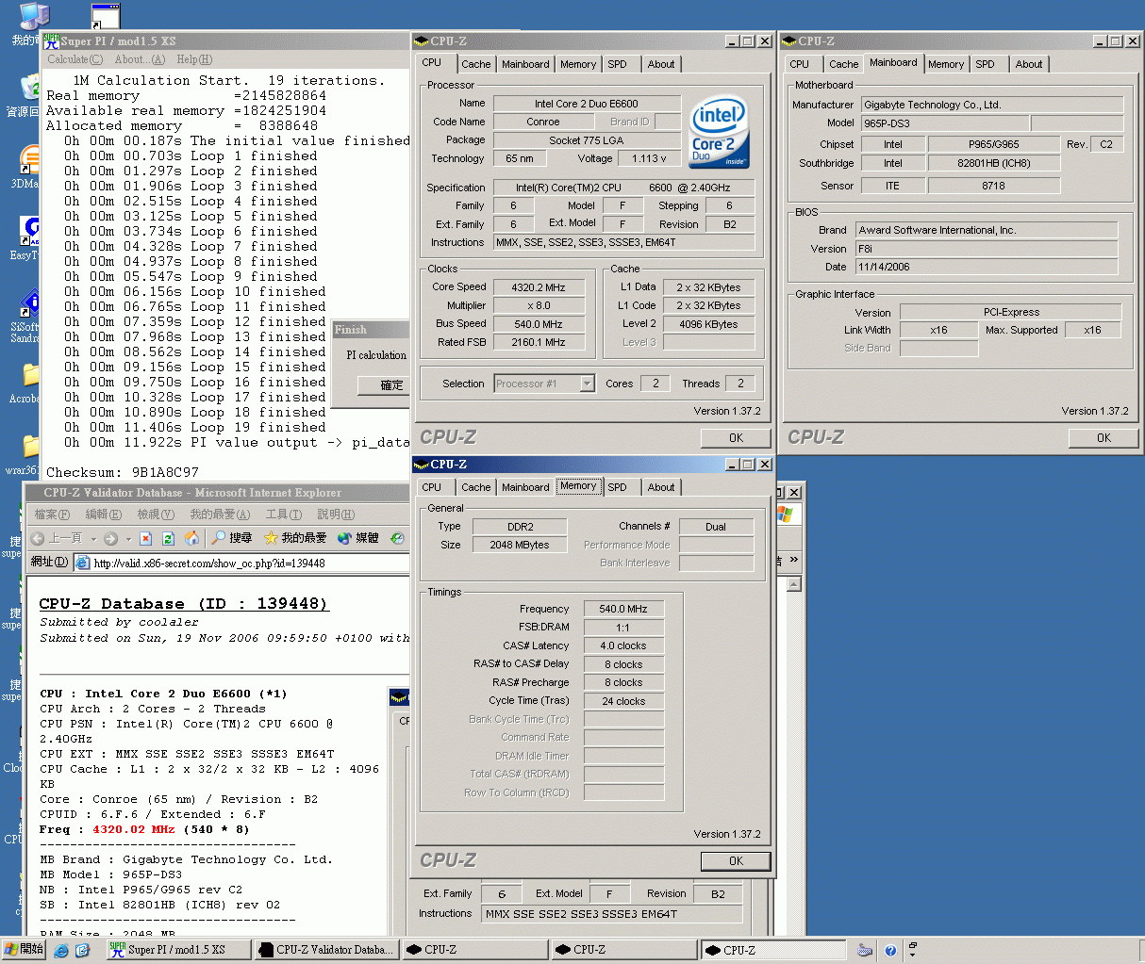Open the 我的最愛(A) menu in the IE menu bar
This screenshot has height=964, width=1145.
click(x=220, y=515)
